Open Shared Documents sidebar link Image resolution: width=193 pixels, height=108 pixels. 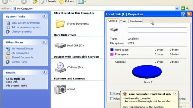tap(22, 57)
